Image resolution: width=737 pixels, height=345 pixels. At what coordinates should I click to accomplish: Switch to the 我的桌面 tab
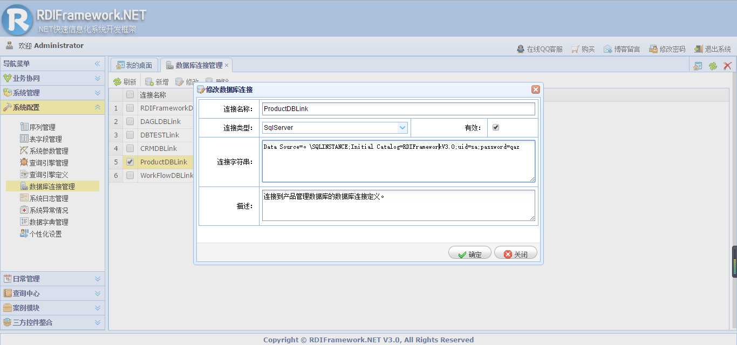135,65
